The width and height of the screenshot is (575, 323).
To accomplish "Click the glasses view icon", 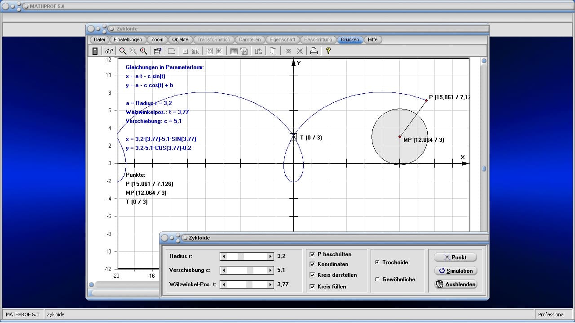I will point(109,51).
